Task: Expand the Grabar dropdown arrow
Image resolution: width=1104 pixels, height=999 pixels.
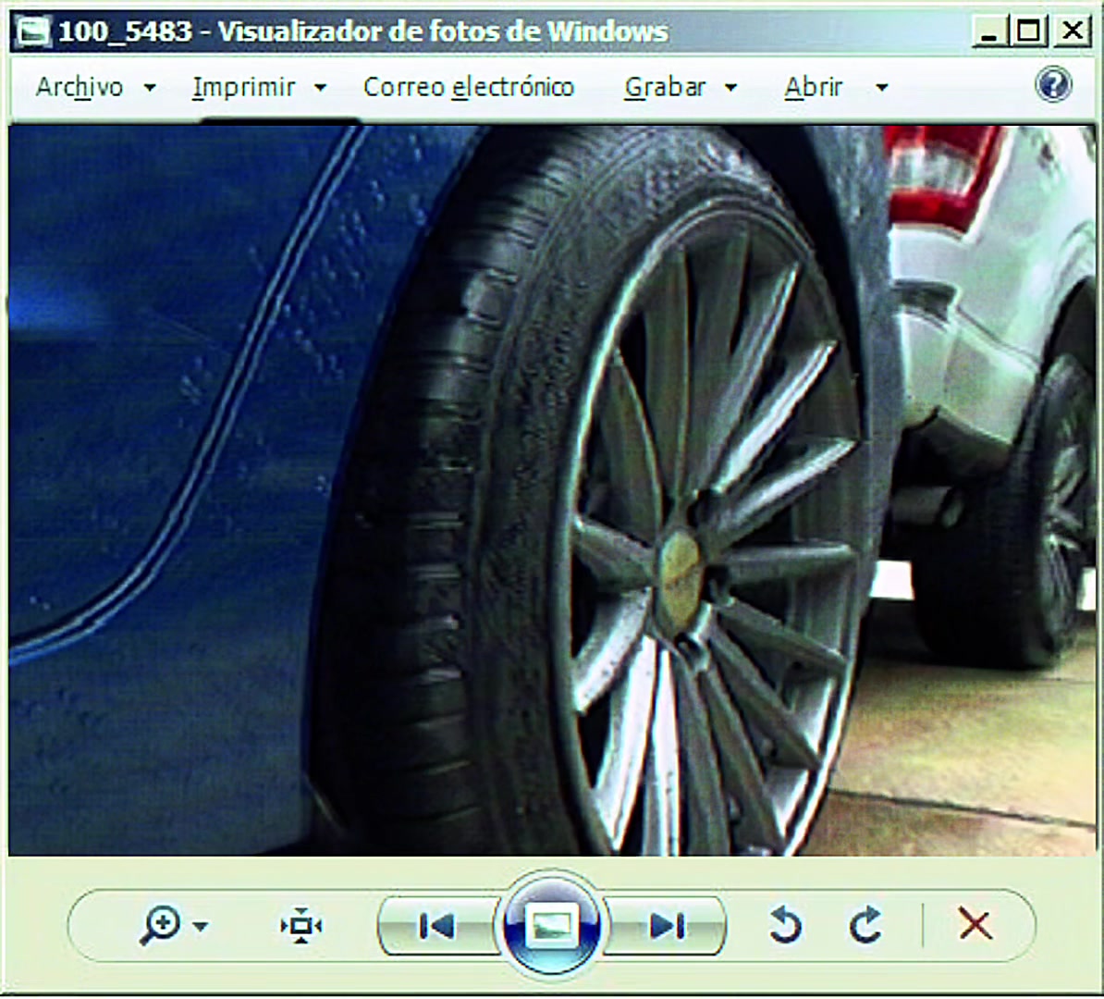Action: coord(730,88)
